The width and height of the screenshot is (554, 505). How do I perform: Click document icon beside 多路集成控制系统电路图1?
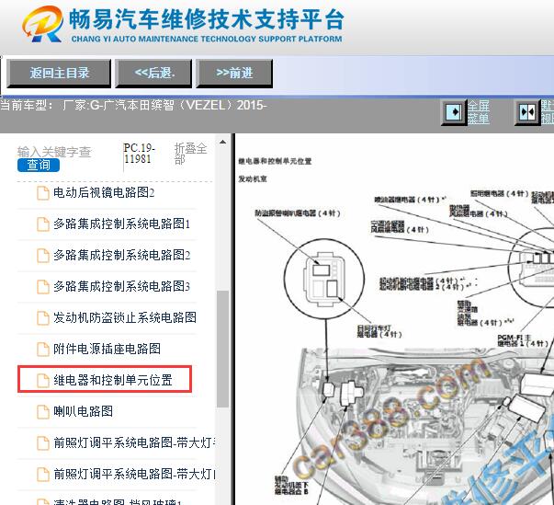tap(43, 224)
